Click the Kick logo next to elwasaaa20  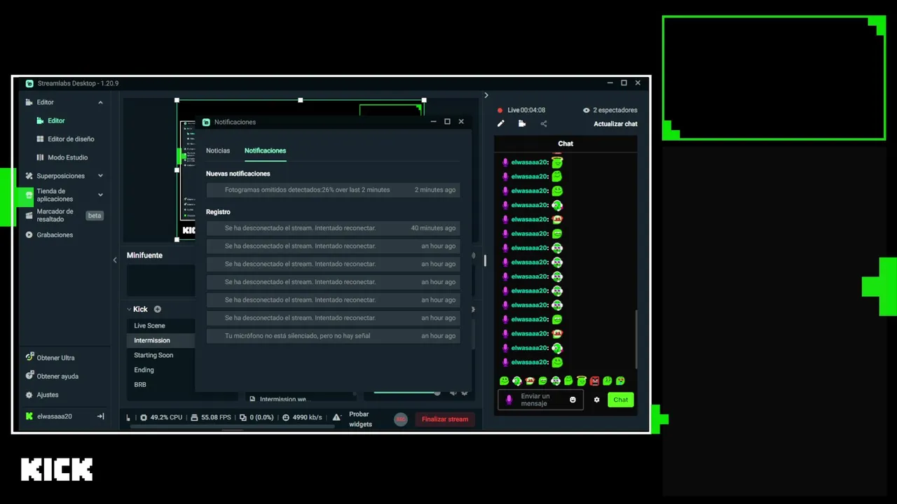[x=29, y=416]
